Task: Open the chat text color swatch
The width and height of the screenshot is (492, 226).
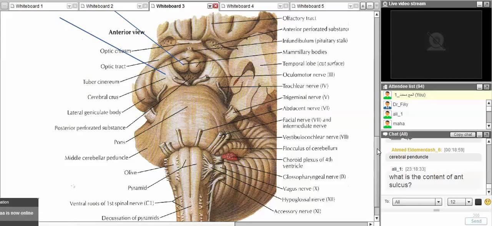Action: point(478,202)
